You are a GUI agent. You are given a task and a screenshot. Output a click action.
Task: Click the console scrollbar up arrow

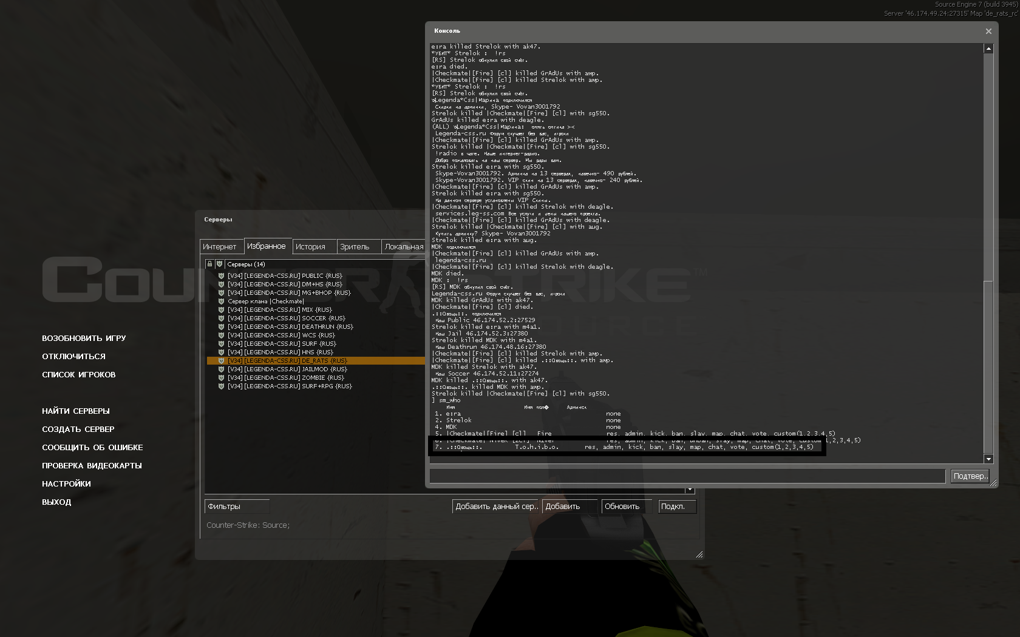(988, 49)
